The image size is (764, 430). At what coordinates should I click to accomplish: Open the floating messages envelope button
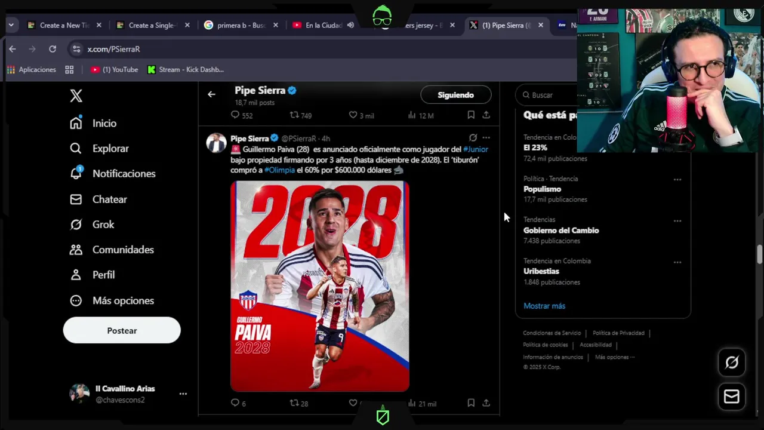pyautogui.click(x=732, y=397)
